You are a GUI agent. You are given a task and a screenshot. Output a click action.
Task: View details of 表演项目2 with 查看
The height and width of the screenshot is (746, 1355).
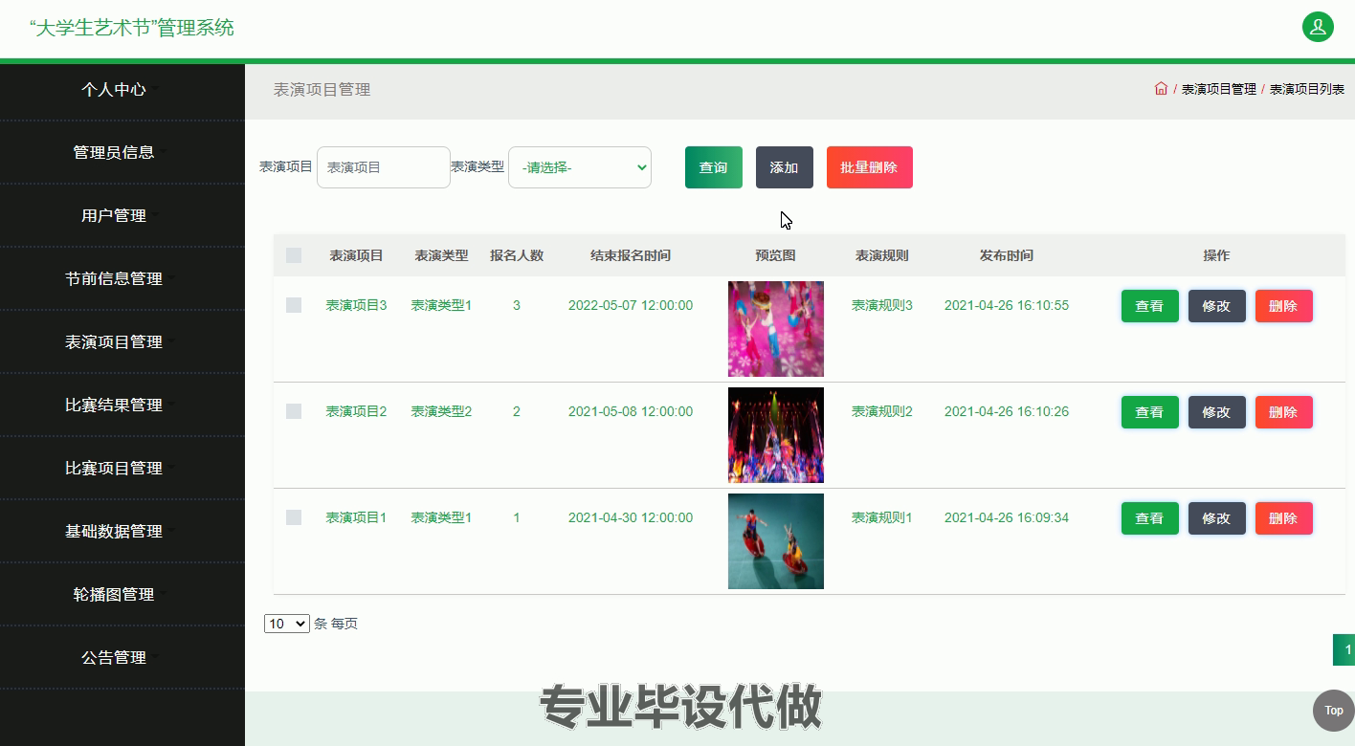[x=1150, y=412]
